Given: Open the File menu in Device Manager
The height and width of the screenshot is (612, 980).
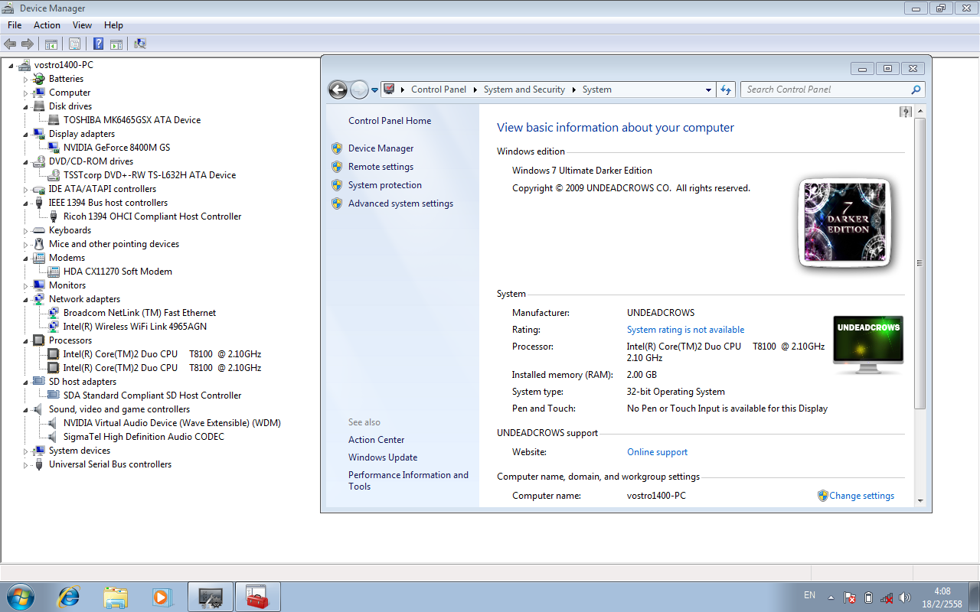Looking at the screenshot, I should (15, 25).
